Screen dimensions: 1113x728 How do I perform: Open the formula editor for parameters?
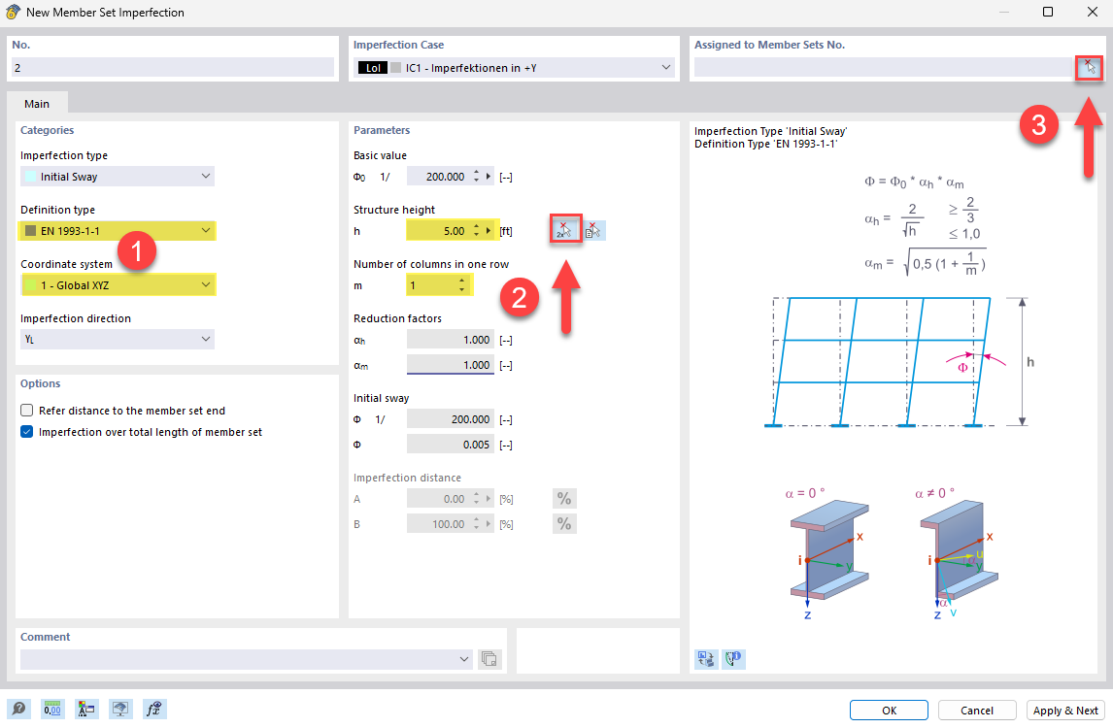click(153, 709)
